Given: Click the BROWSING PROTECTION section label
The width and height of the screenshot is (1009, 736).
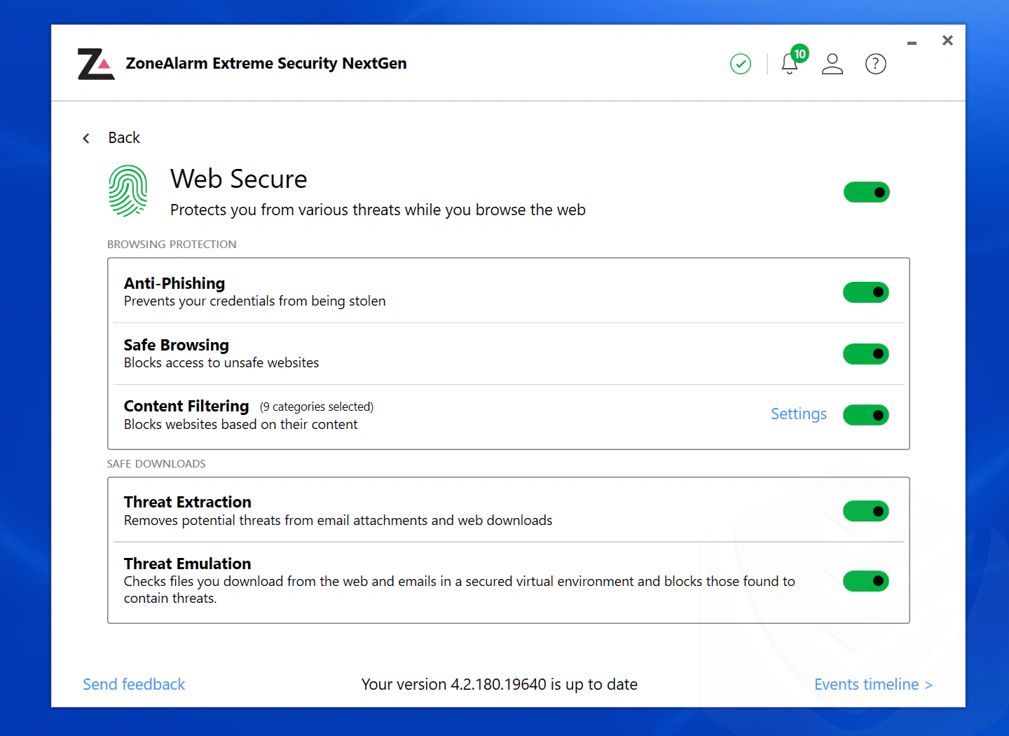Looking at the screenshot, I should point(172,244).
